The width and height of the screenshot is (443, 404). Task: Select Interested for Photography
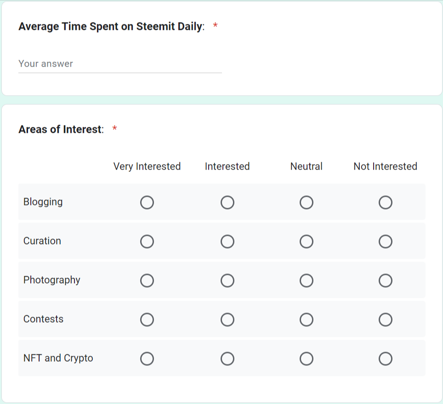[227, 280]
